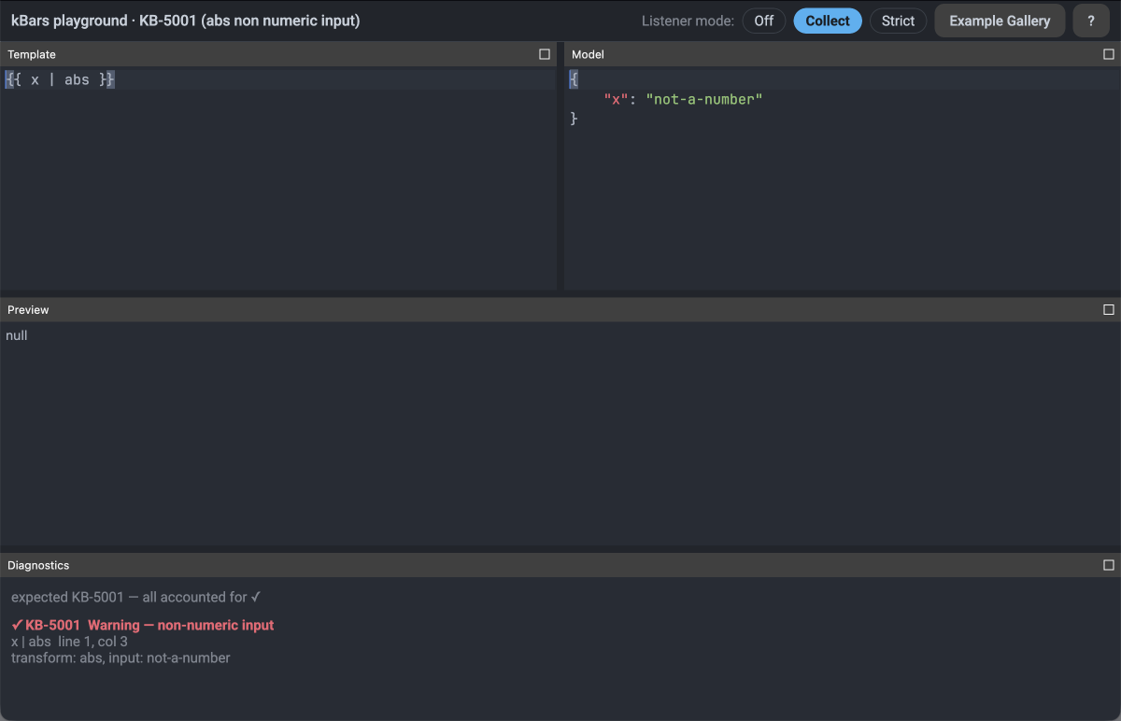Click the kBars playground title text
Image resolution: width=1121 pixels, height=721 pixels.
click(x=185, y=21)
